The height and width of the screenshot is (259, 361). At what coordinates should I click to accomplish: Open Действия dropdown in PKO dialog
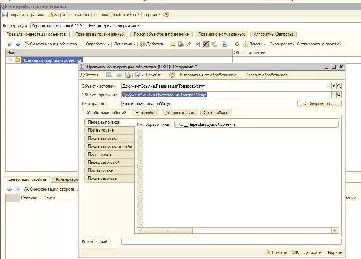click(x=91, y=75)
